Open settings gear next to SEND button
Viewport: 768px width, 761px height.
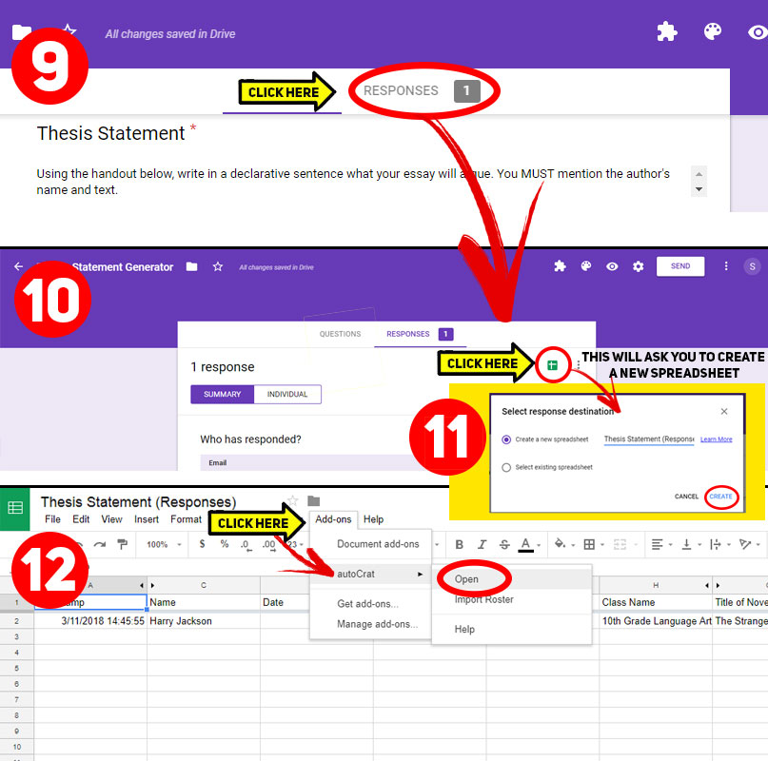(x=638, y=266)
